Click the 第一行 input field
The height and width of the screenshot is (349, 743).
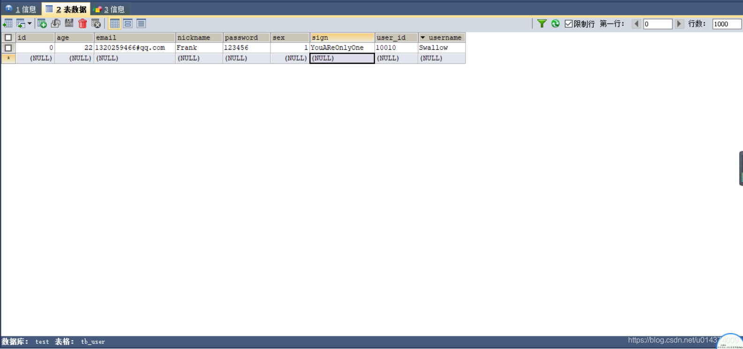tap(658, 24)
